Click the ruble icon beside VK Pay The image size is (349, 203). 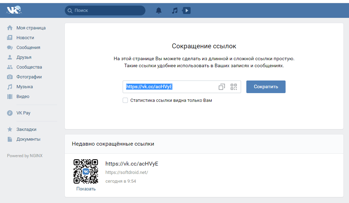[x=10, y=113]
